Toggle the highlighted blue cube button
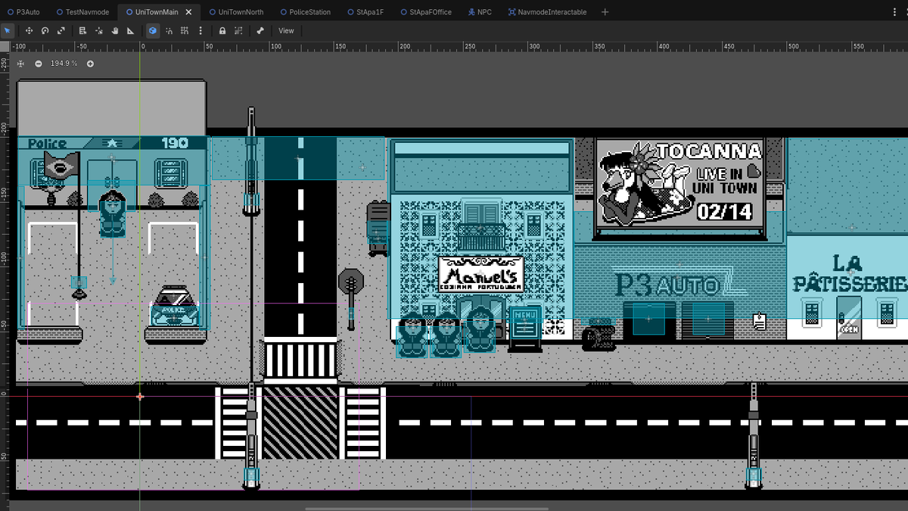 152,30
